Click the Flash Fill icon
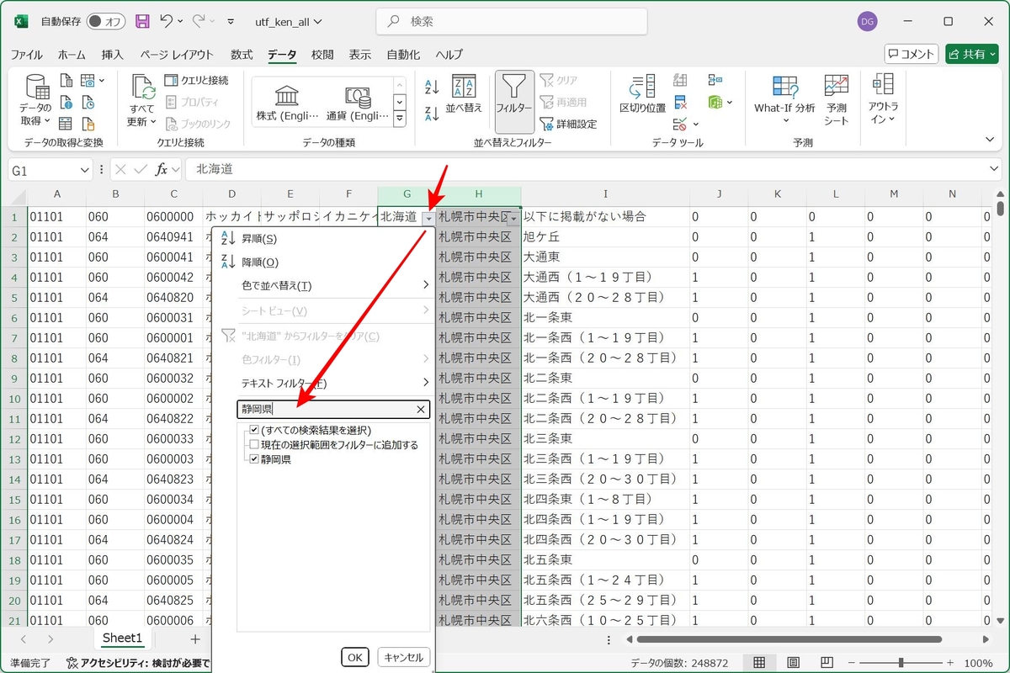 point(681,81)
